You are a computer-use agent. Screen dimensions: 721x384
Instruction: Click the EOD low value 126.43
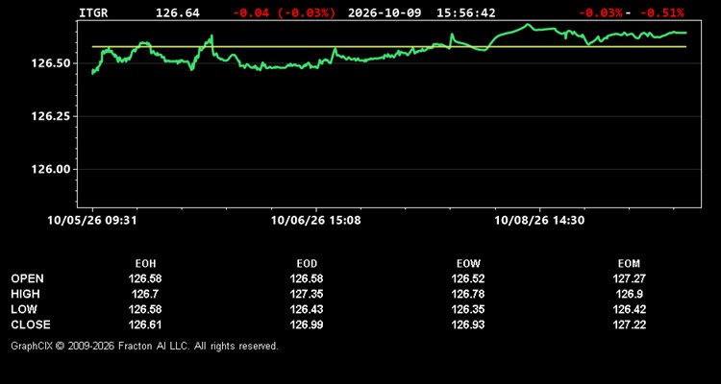(307, 309)
